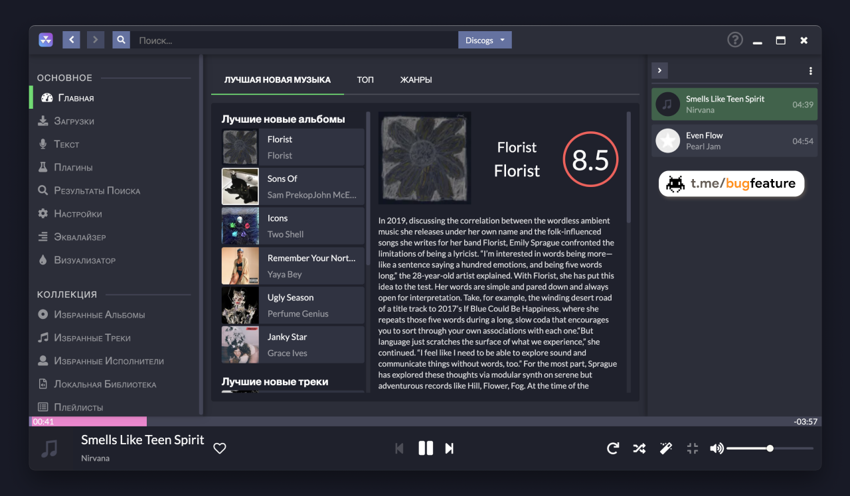Select Janky Star by Grace Ives

[293, 345]
